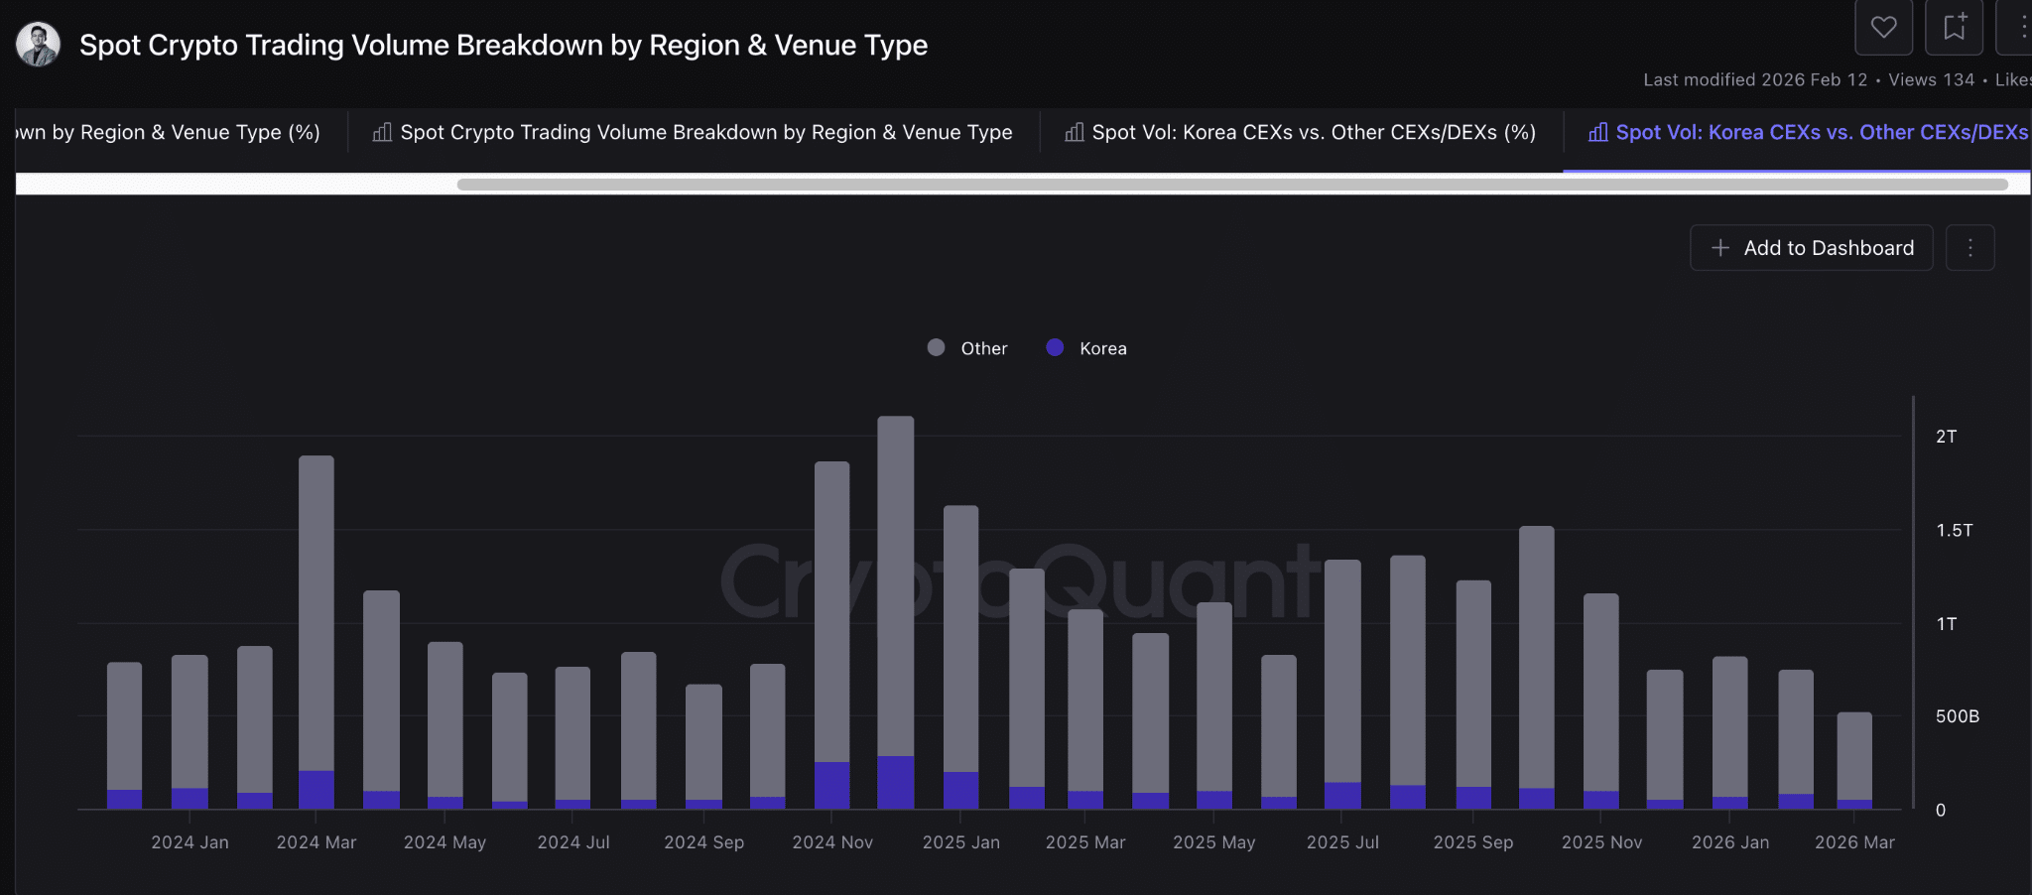Viewport: 2032px width, 895px height.
Task: Click the horizontal tab scrollbar
Action: tap(1230, 185)
